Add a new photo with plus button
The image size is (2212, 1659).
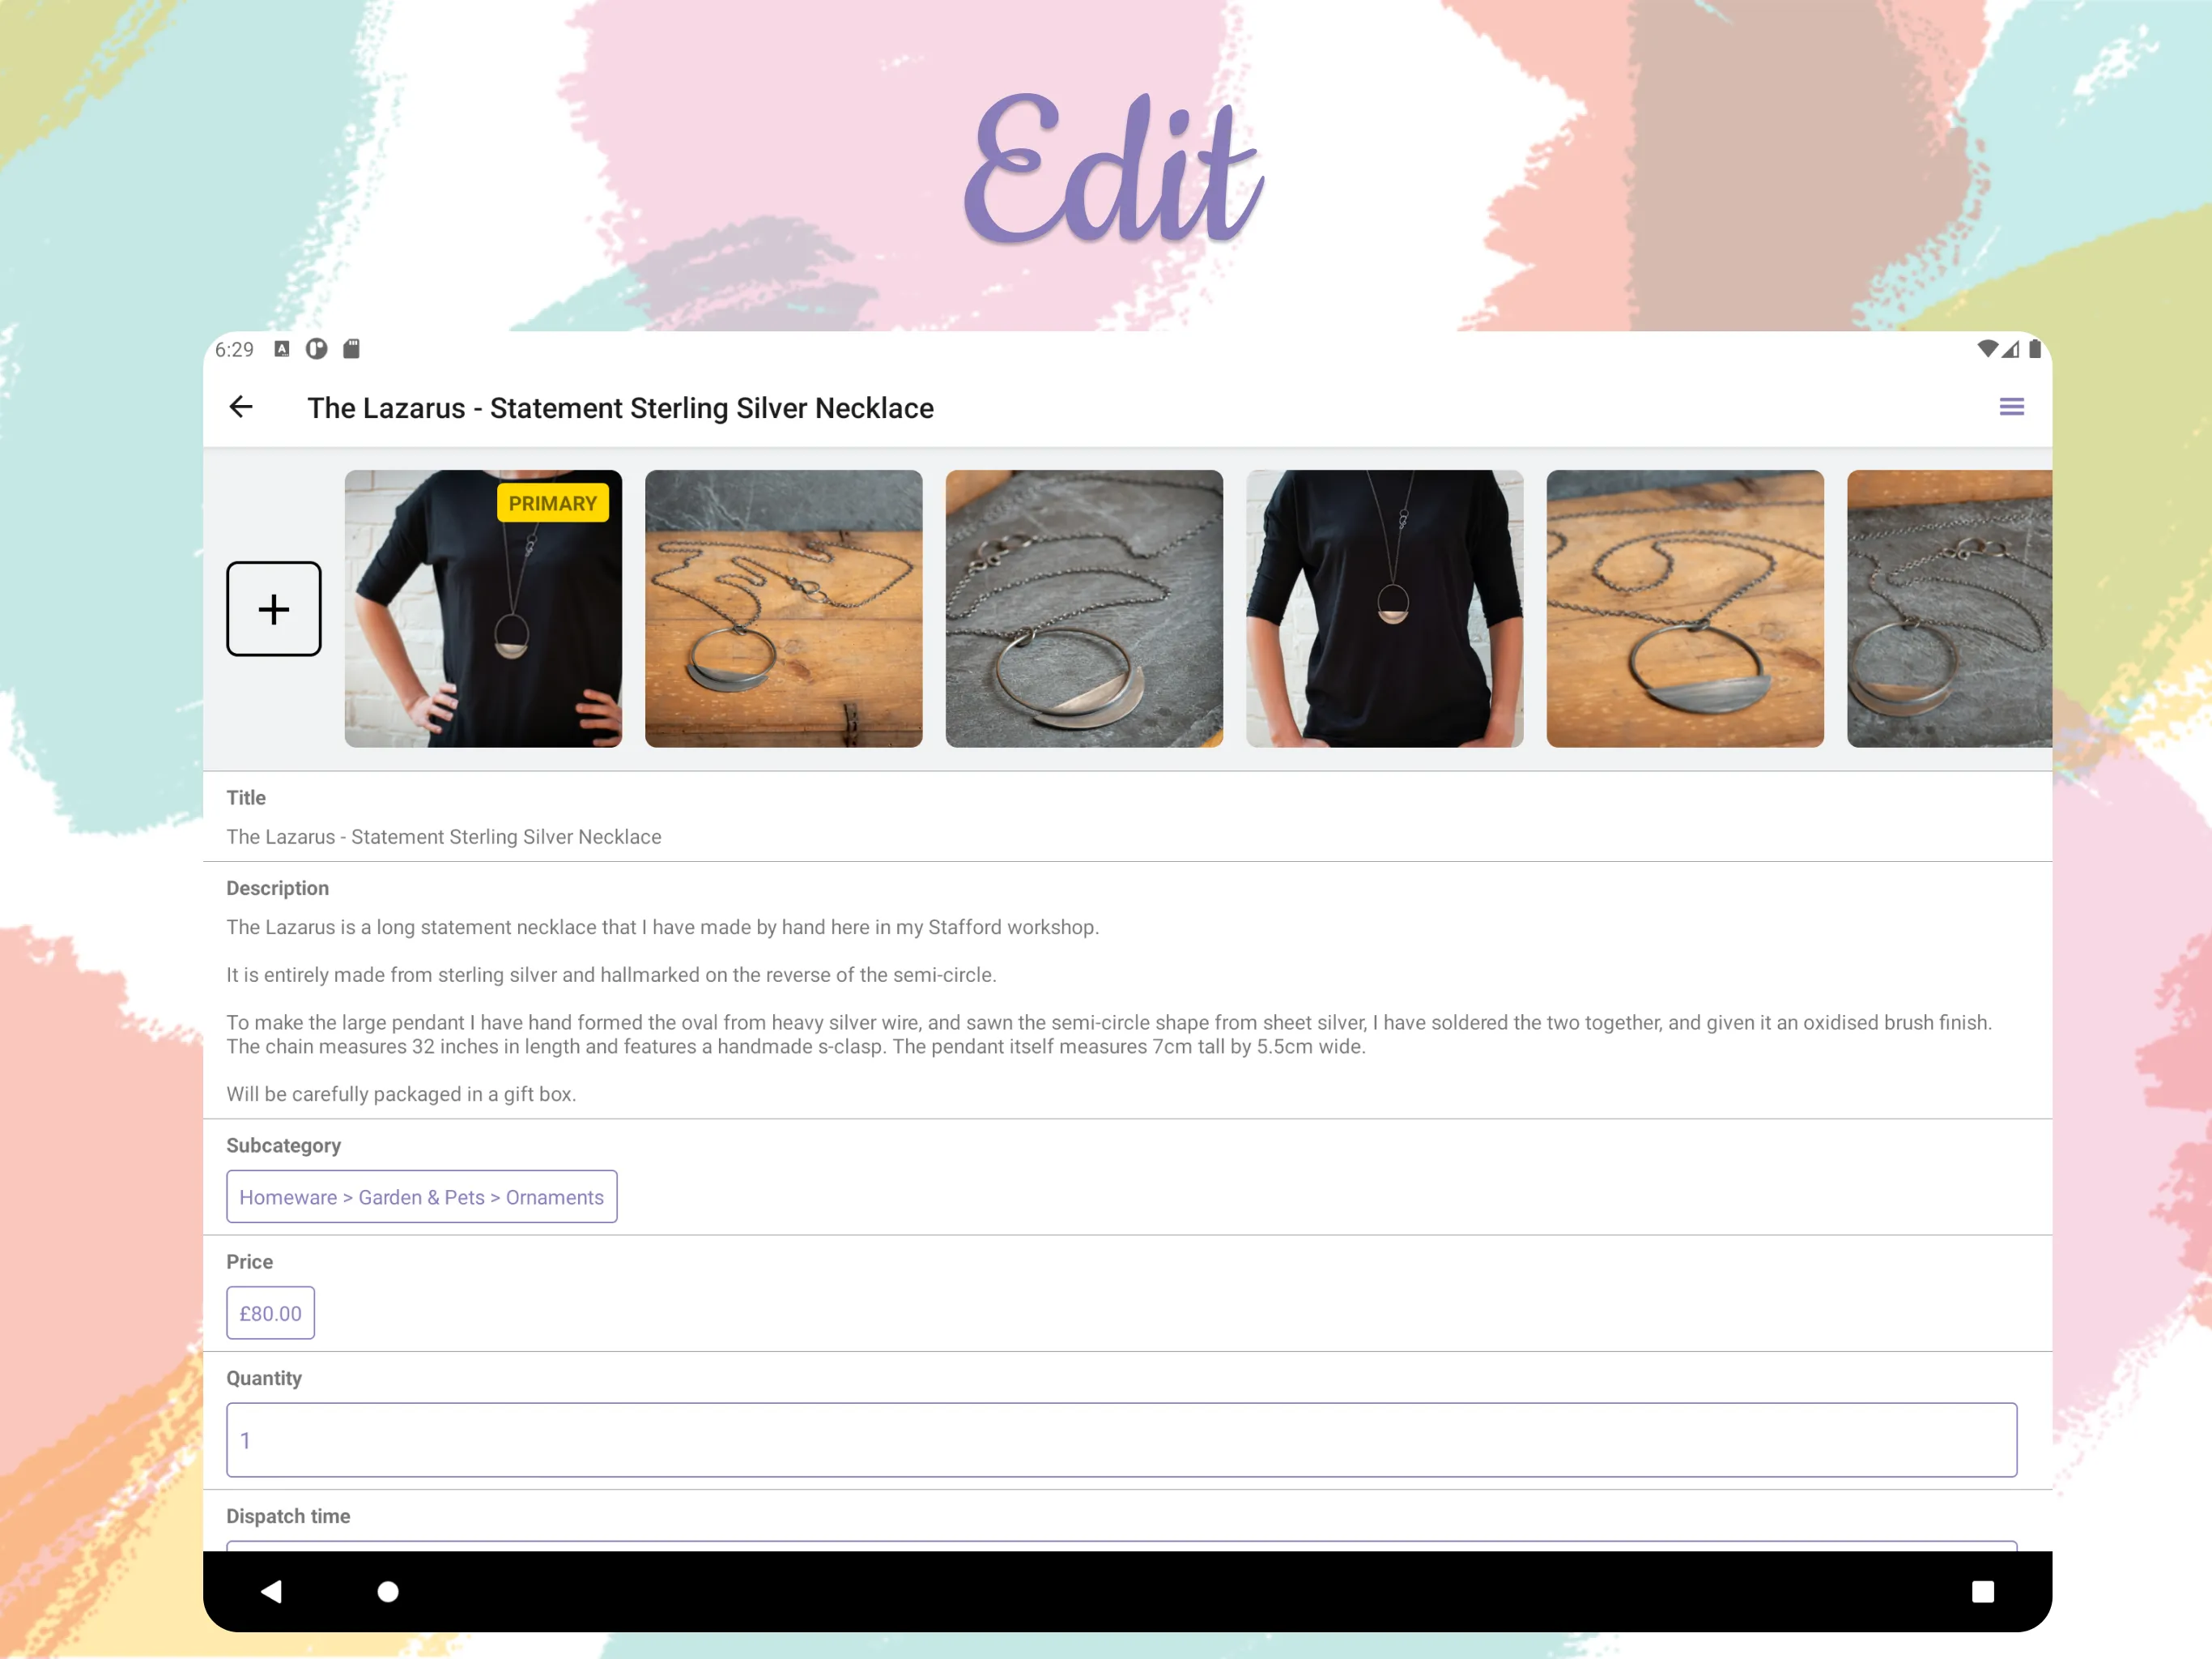point(274,608)
